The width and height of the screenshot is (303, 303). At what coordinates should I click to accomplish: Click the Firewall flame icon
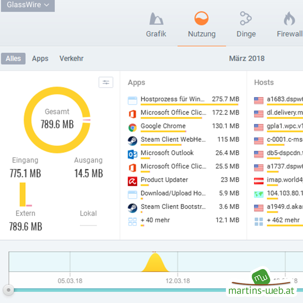click(x=289, y=18)
